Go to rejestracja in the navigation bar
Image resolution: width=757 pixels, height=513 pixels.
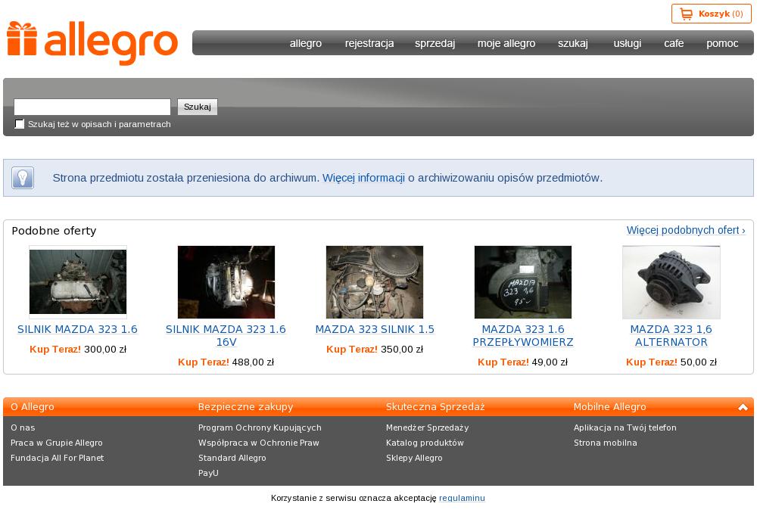pos(369,43)
